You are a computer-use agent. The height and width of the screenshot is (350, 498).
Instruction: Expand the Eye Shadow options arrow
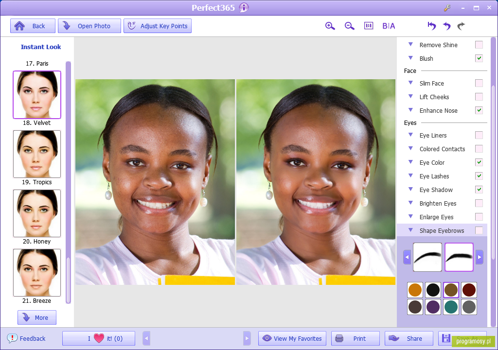pos(410,190)
